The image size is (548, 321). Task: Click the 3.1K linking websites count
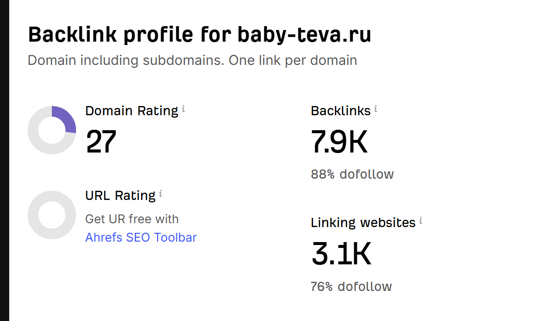point(341,254)
